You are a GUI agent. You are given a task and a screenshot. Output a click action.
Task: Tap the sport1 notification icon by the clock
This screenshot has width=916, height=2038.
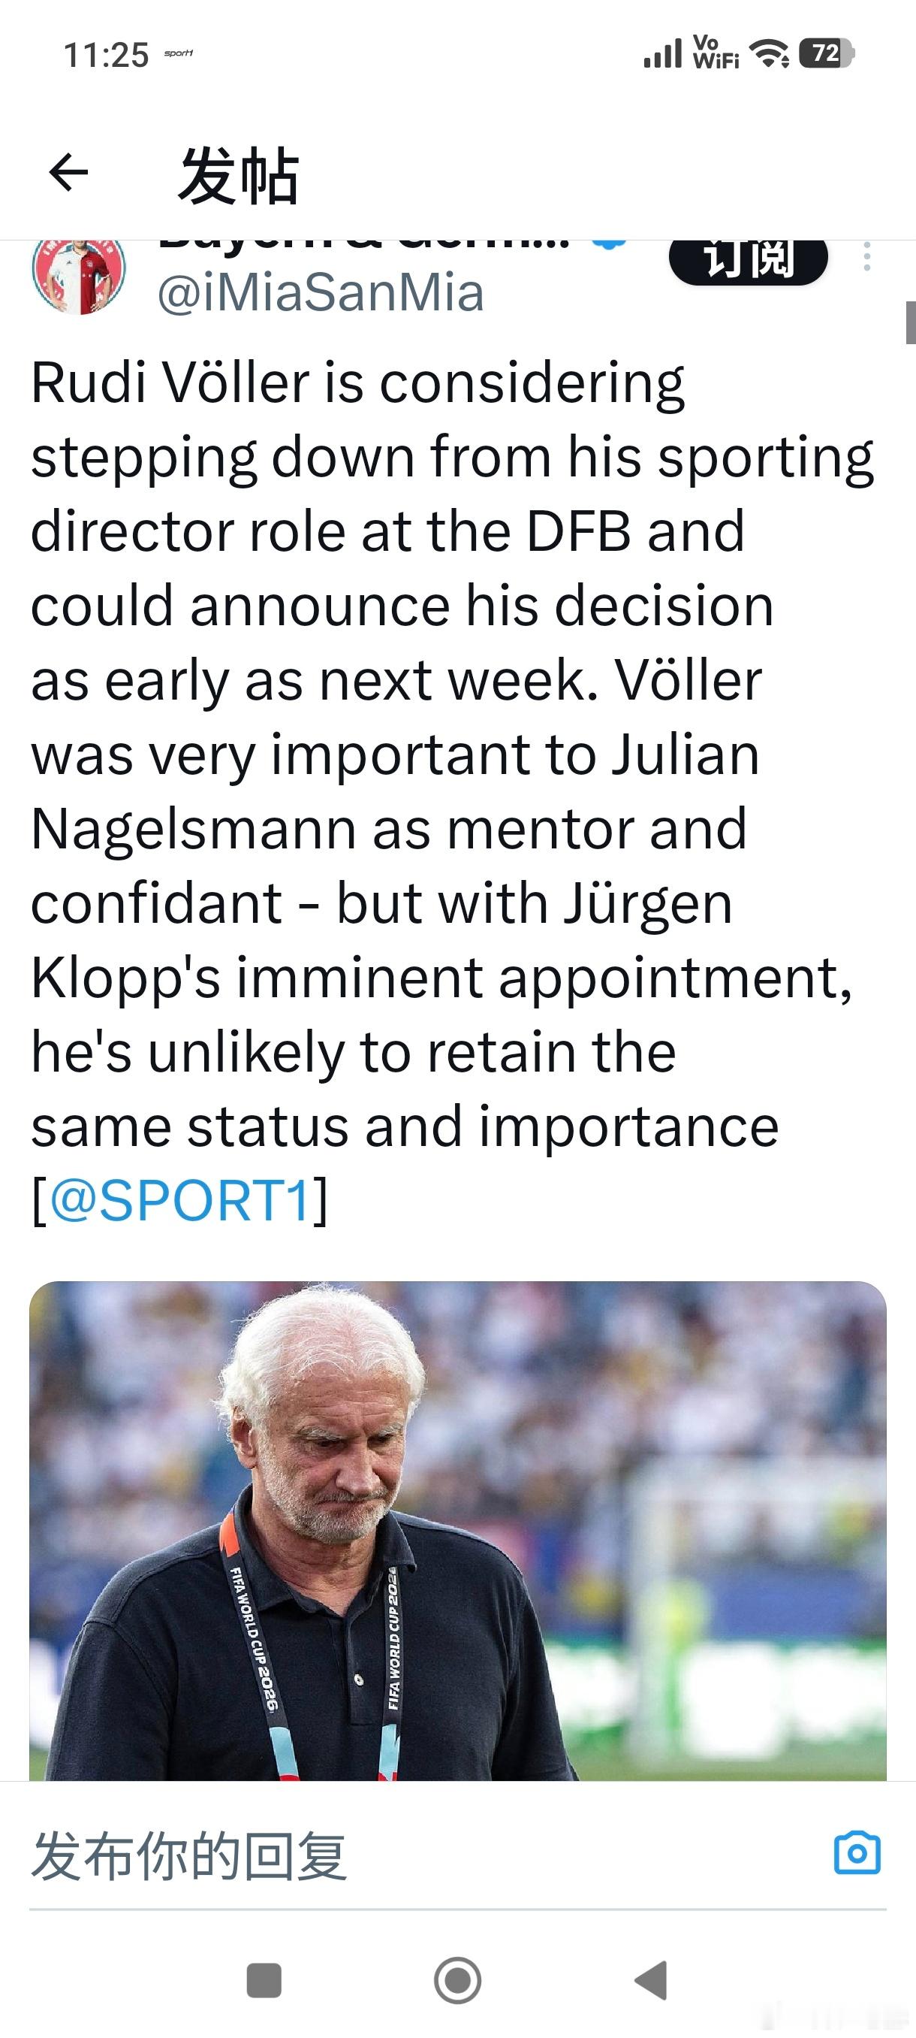[179, 54]
